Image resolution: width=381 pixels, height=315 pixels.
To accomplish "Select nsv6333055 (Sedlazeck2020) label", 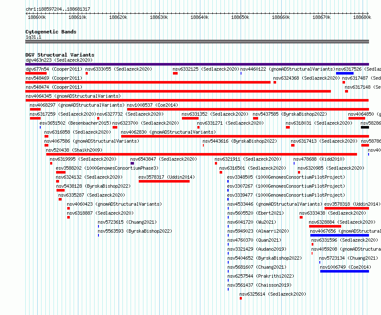I will point(119,69).
